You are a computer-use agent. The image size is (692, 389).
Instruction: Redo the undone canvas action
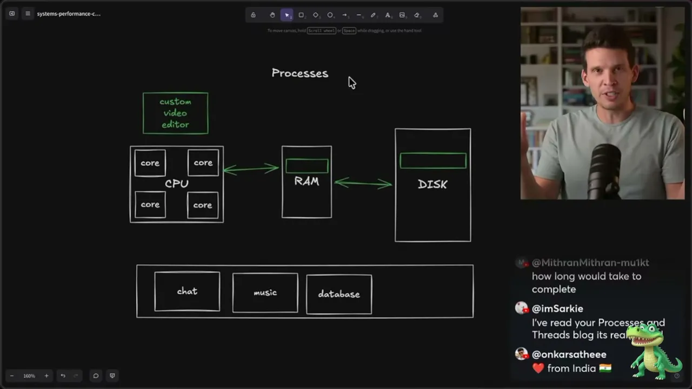coord(76,375)
